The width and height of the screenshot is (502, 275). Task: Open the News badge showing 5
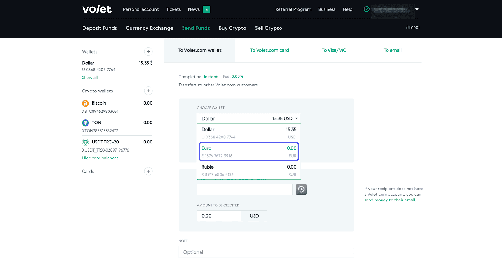206,9
